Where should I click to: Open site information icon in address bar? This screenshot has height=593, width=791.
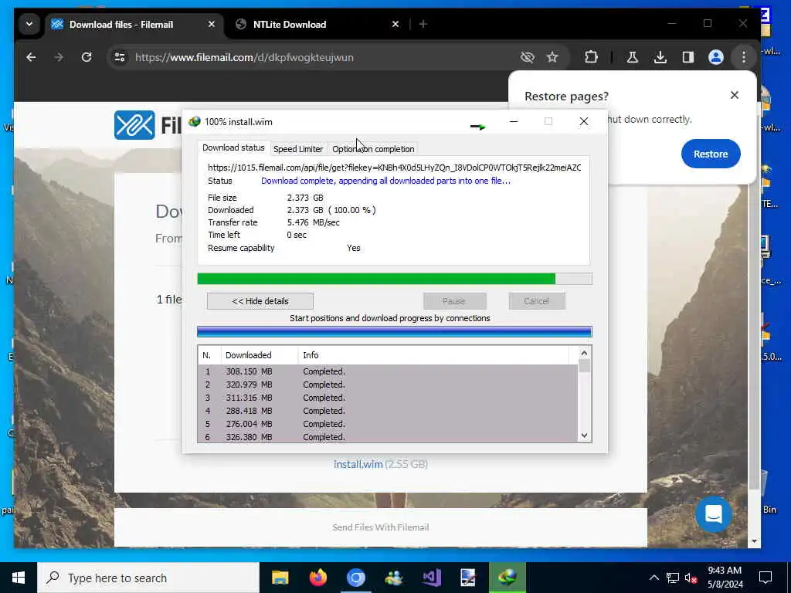point(120,57)
